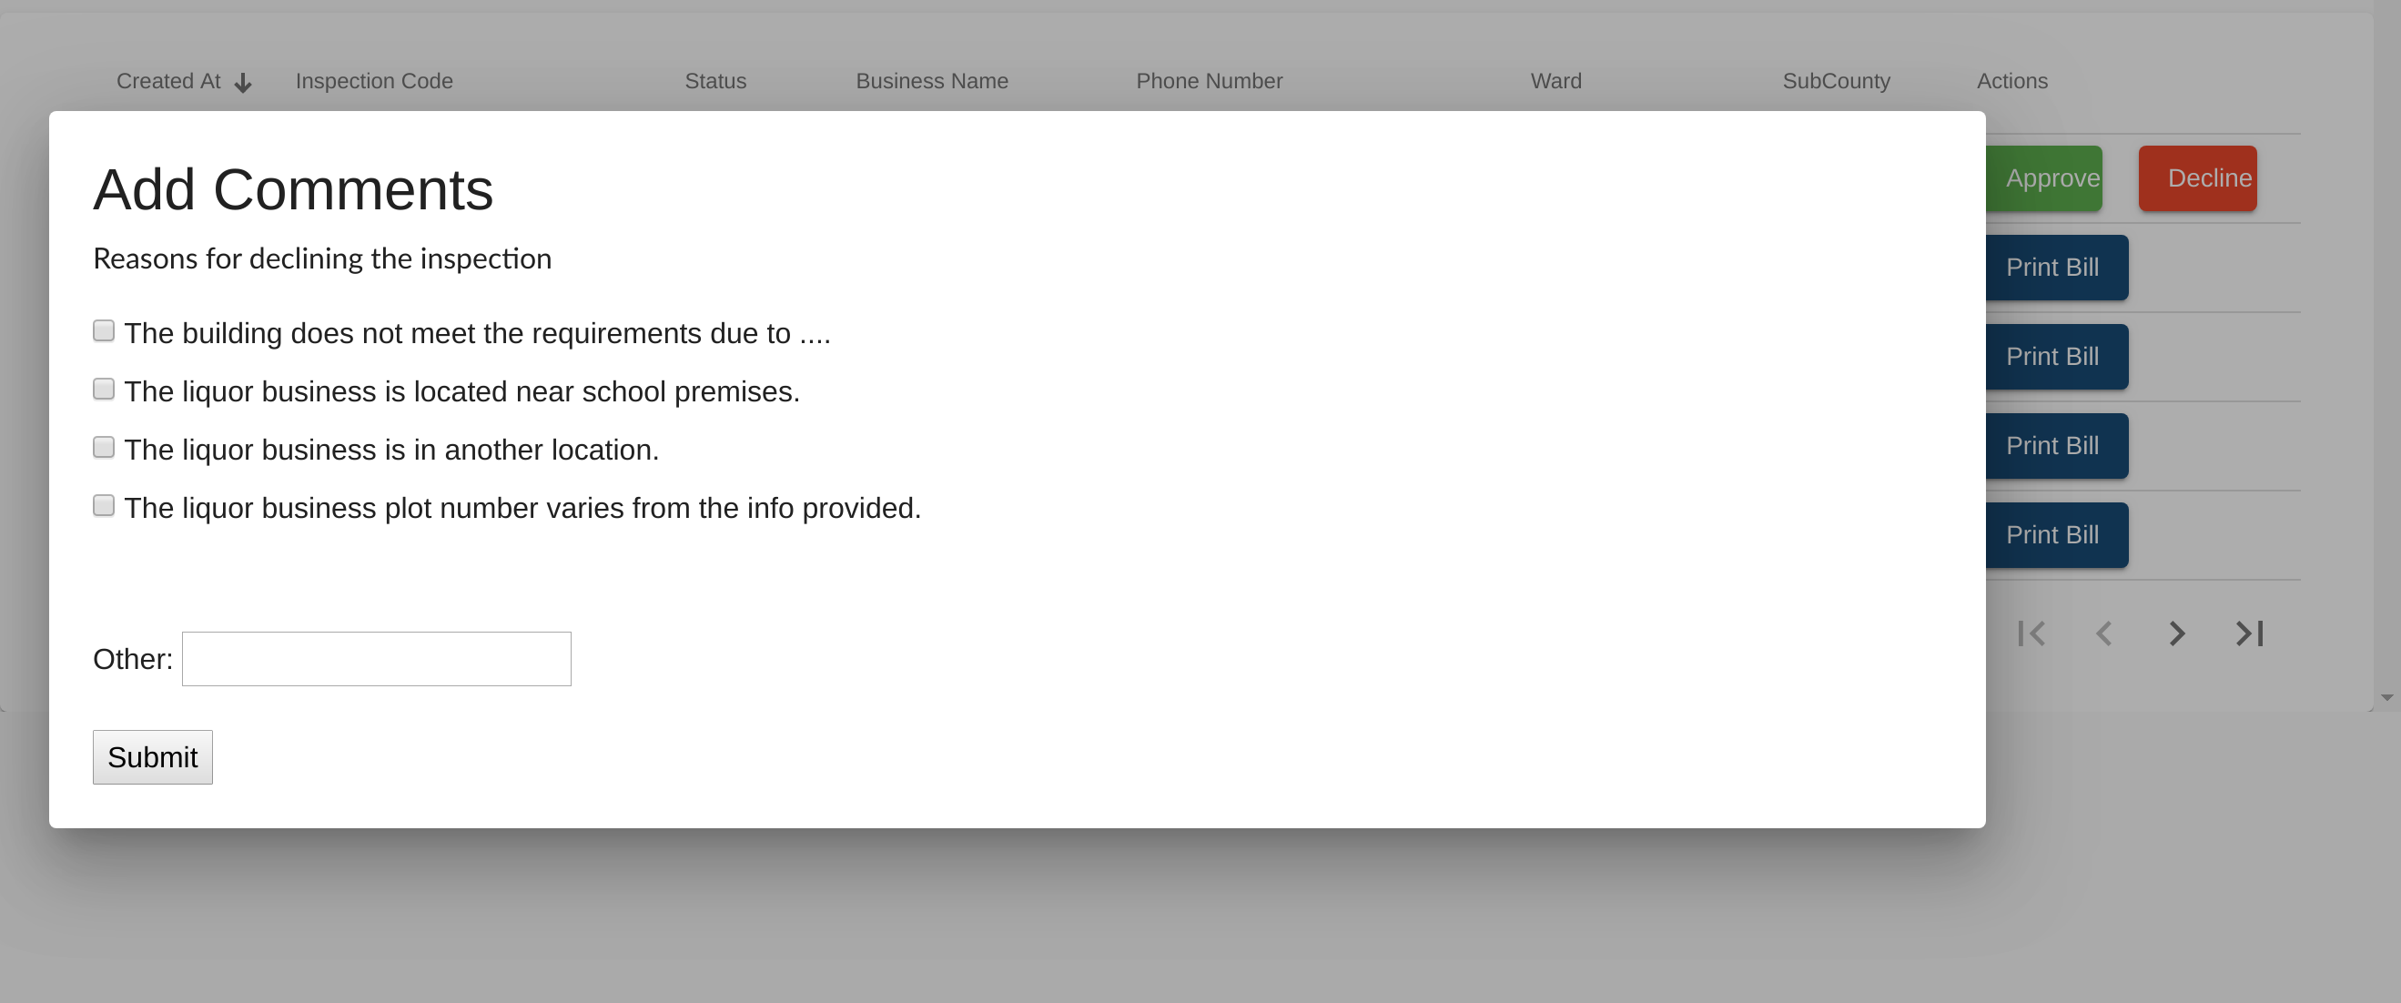This screenshot has width=2401, height=1003.
Task: Click the Status column header
Action: coord(714,81)
